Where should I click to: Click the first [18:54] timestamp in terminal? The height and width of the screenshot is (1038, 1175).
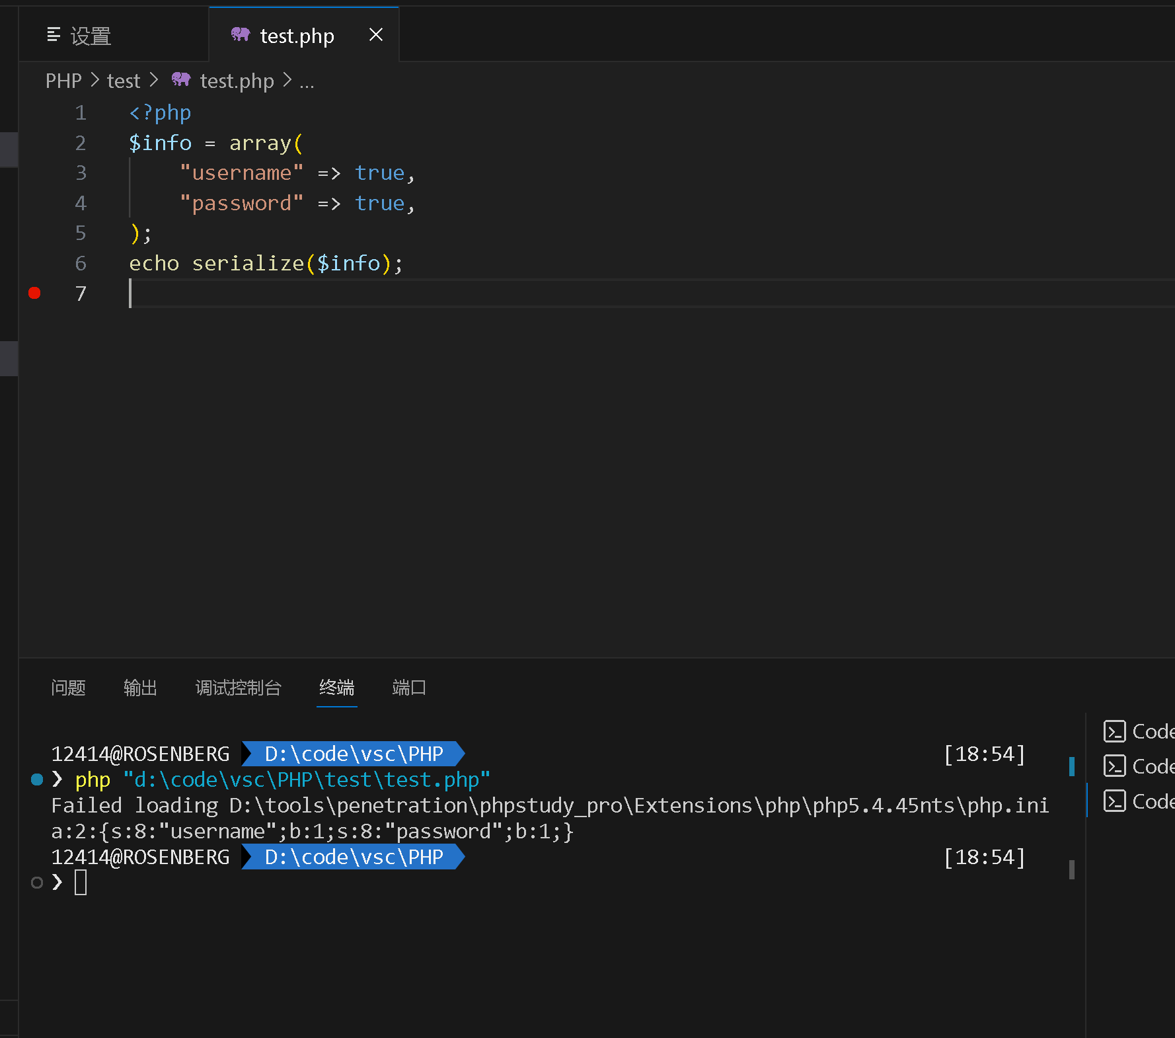[985, 754]
